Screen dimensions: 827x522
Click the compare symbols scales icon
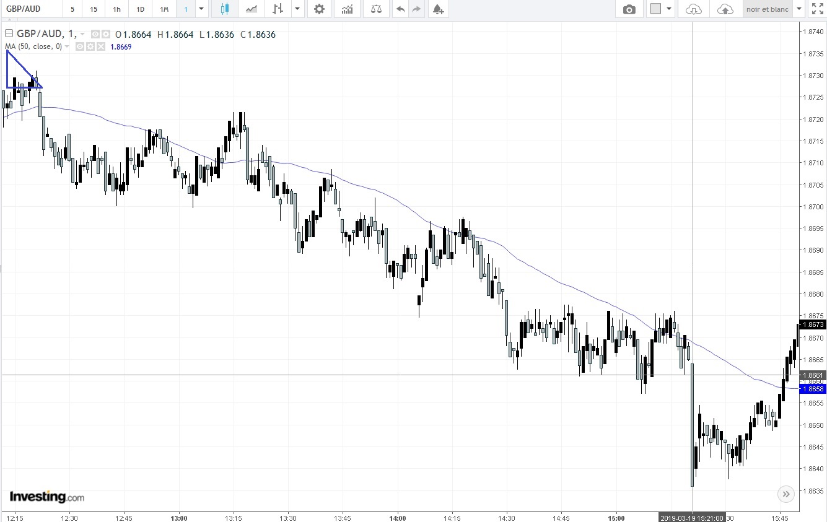[x=376, y=9]
